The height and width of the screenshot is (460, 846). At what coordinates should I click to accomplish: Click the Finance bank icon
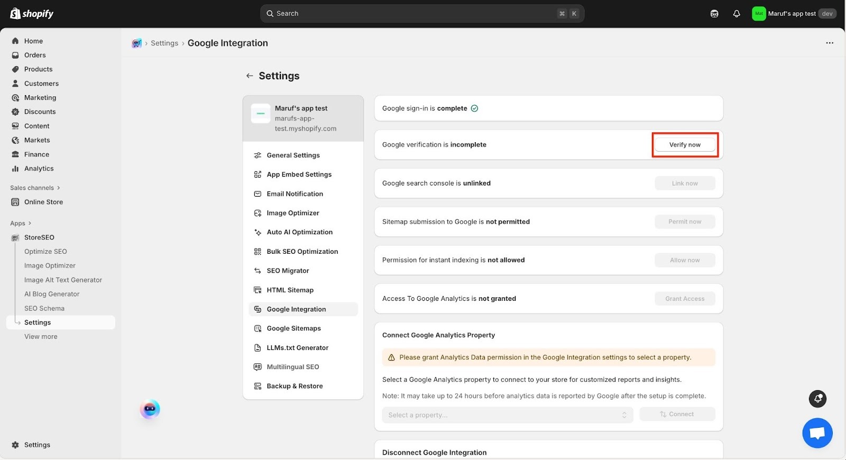15,154
